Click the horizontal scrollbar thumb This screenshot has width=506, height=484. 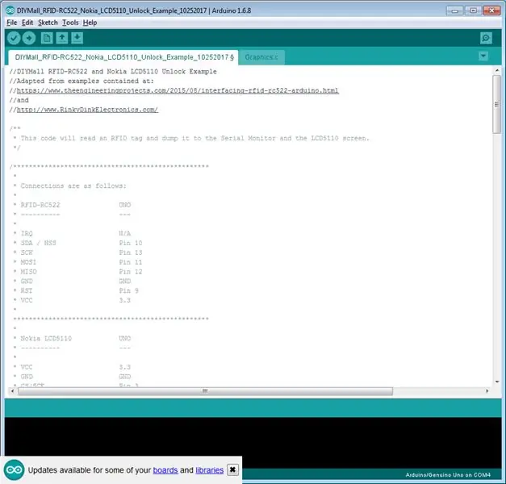205,391
